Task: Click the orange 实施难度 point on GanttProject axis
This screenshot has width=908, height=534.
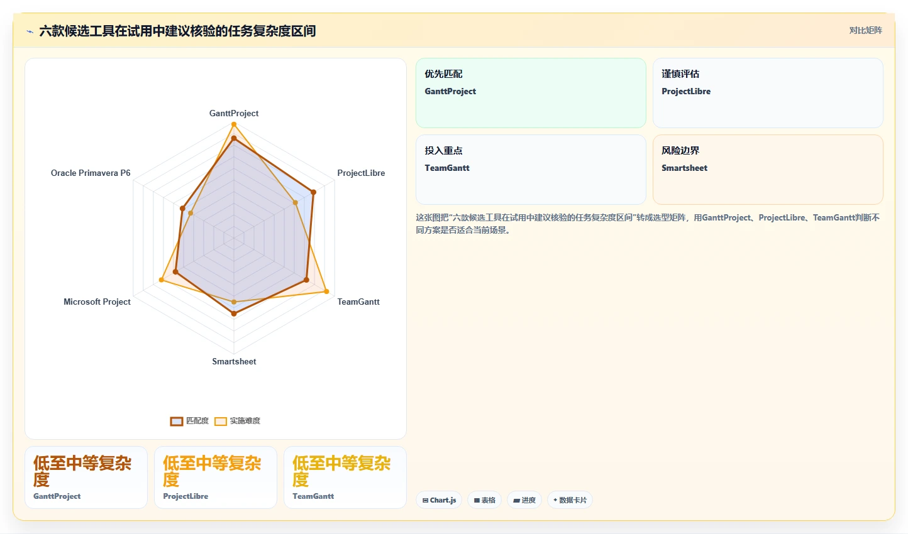Action: [234, 124]
